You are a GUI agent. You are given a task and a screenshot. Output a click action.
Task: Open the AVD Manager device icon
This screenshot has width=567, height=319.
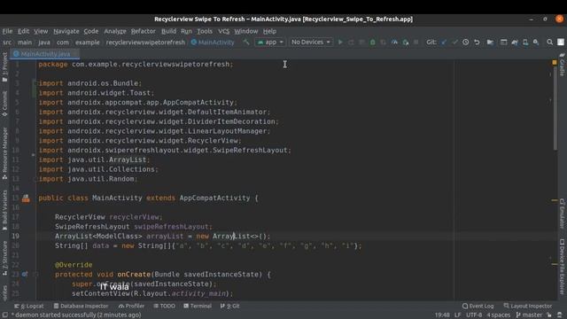point(525,43)
